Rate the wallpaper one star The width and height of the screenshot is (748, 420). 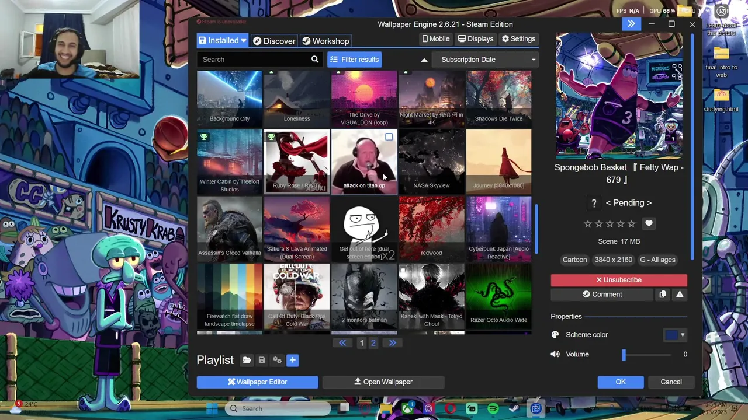(588, 224)
